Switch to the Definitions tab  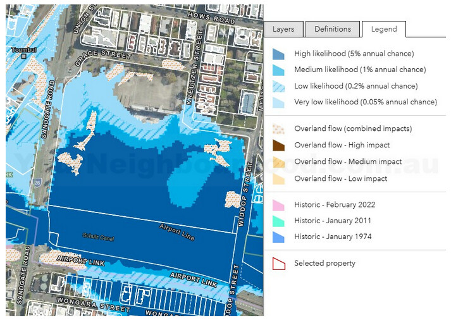click(333, 29)
